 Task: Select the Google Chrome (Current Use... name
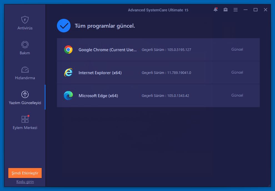tap(107, 50)
